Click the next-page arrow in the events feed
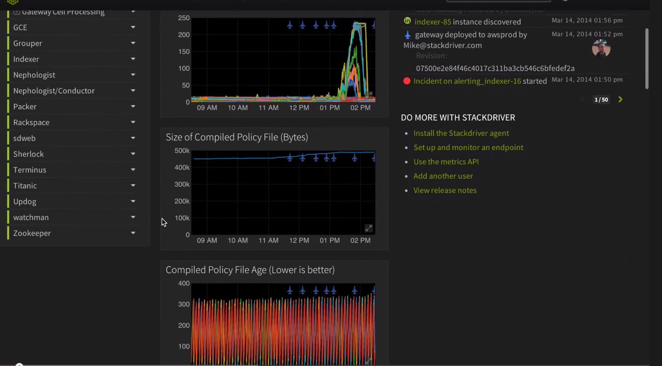 coord(620,100)
